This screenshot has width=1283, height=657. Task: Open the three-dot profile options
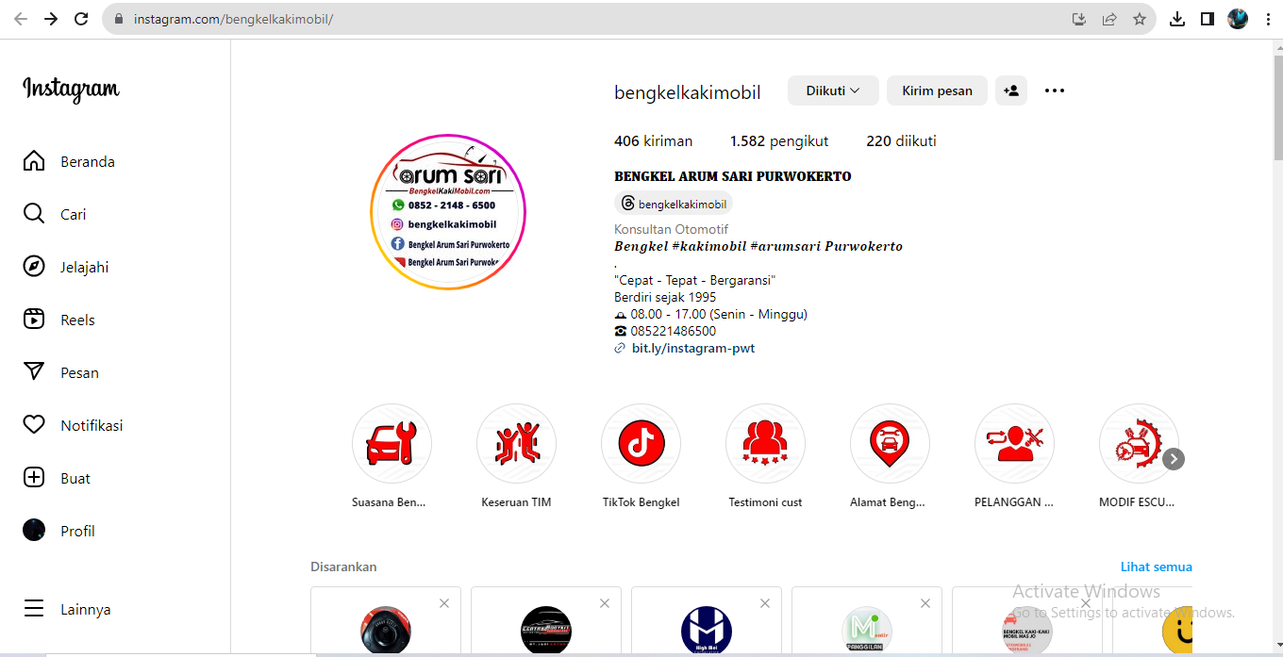(x=1055, y=90)
